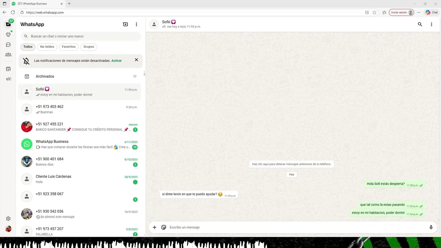Click the address bar URL web.whatsapp.com
Viewport: 441px width, 248px height.
click(x=45, y=12)
